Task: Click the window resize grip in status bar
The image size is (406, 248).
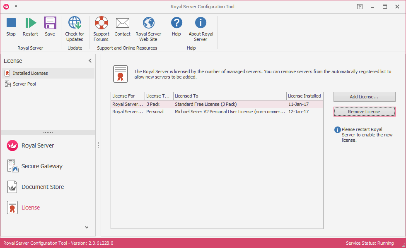Action: click(403, 245)
